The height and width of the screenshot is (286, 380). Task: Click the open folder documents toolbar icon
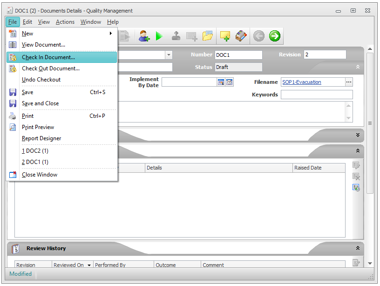[207, 36]
